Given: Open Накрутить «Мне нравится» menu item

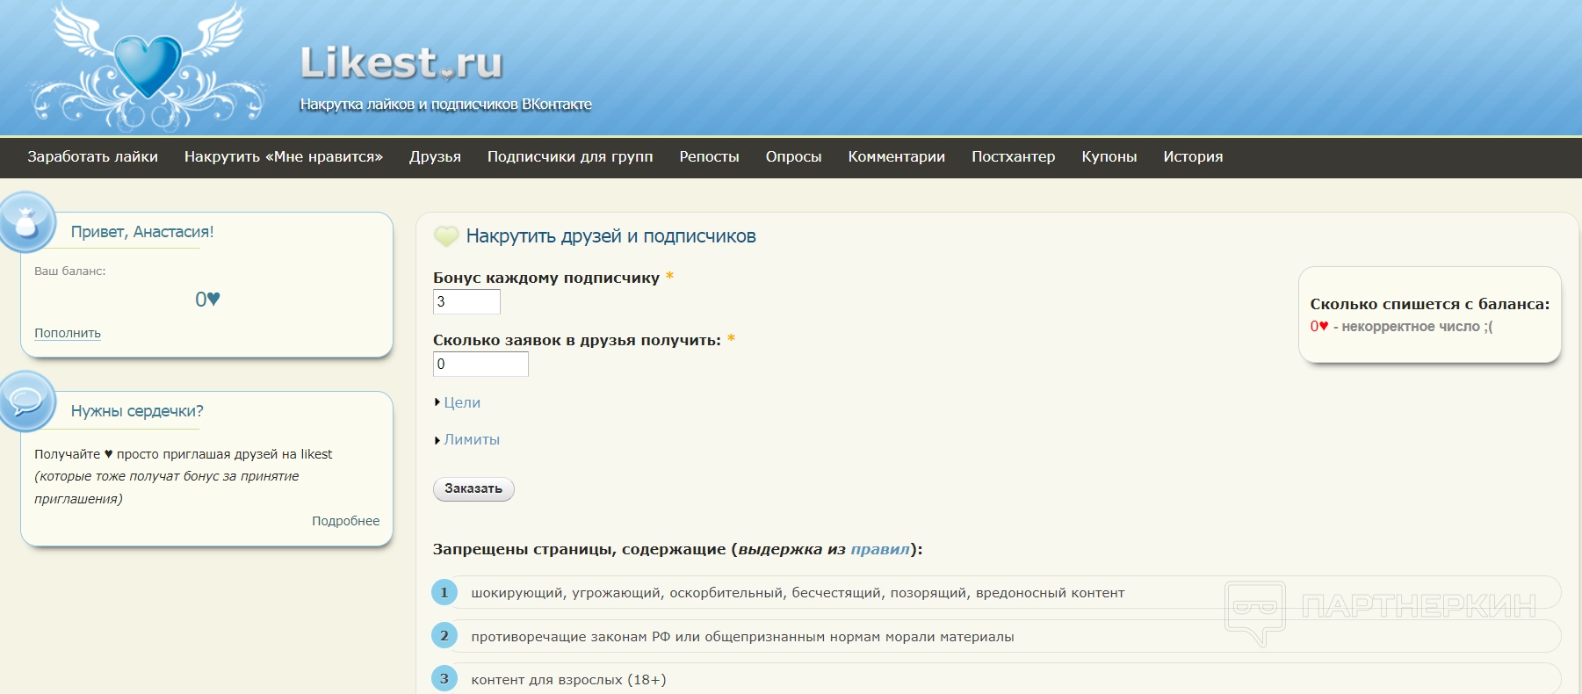Looking at the screenshot, I should pyautogui.click(x=284, y=156).
